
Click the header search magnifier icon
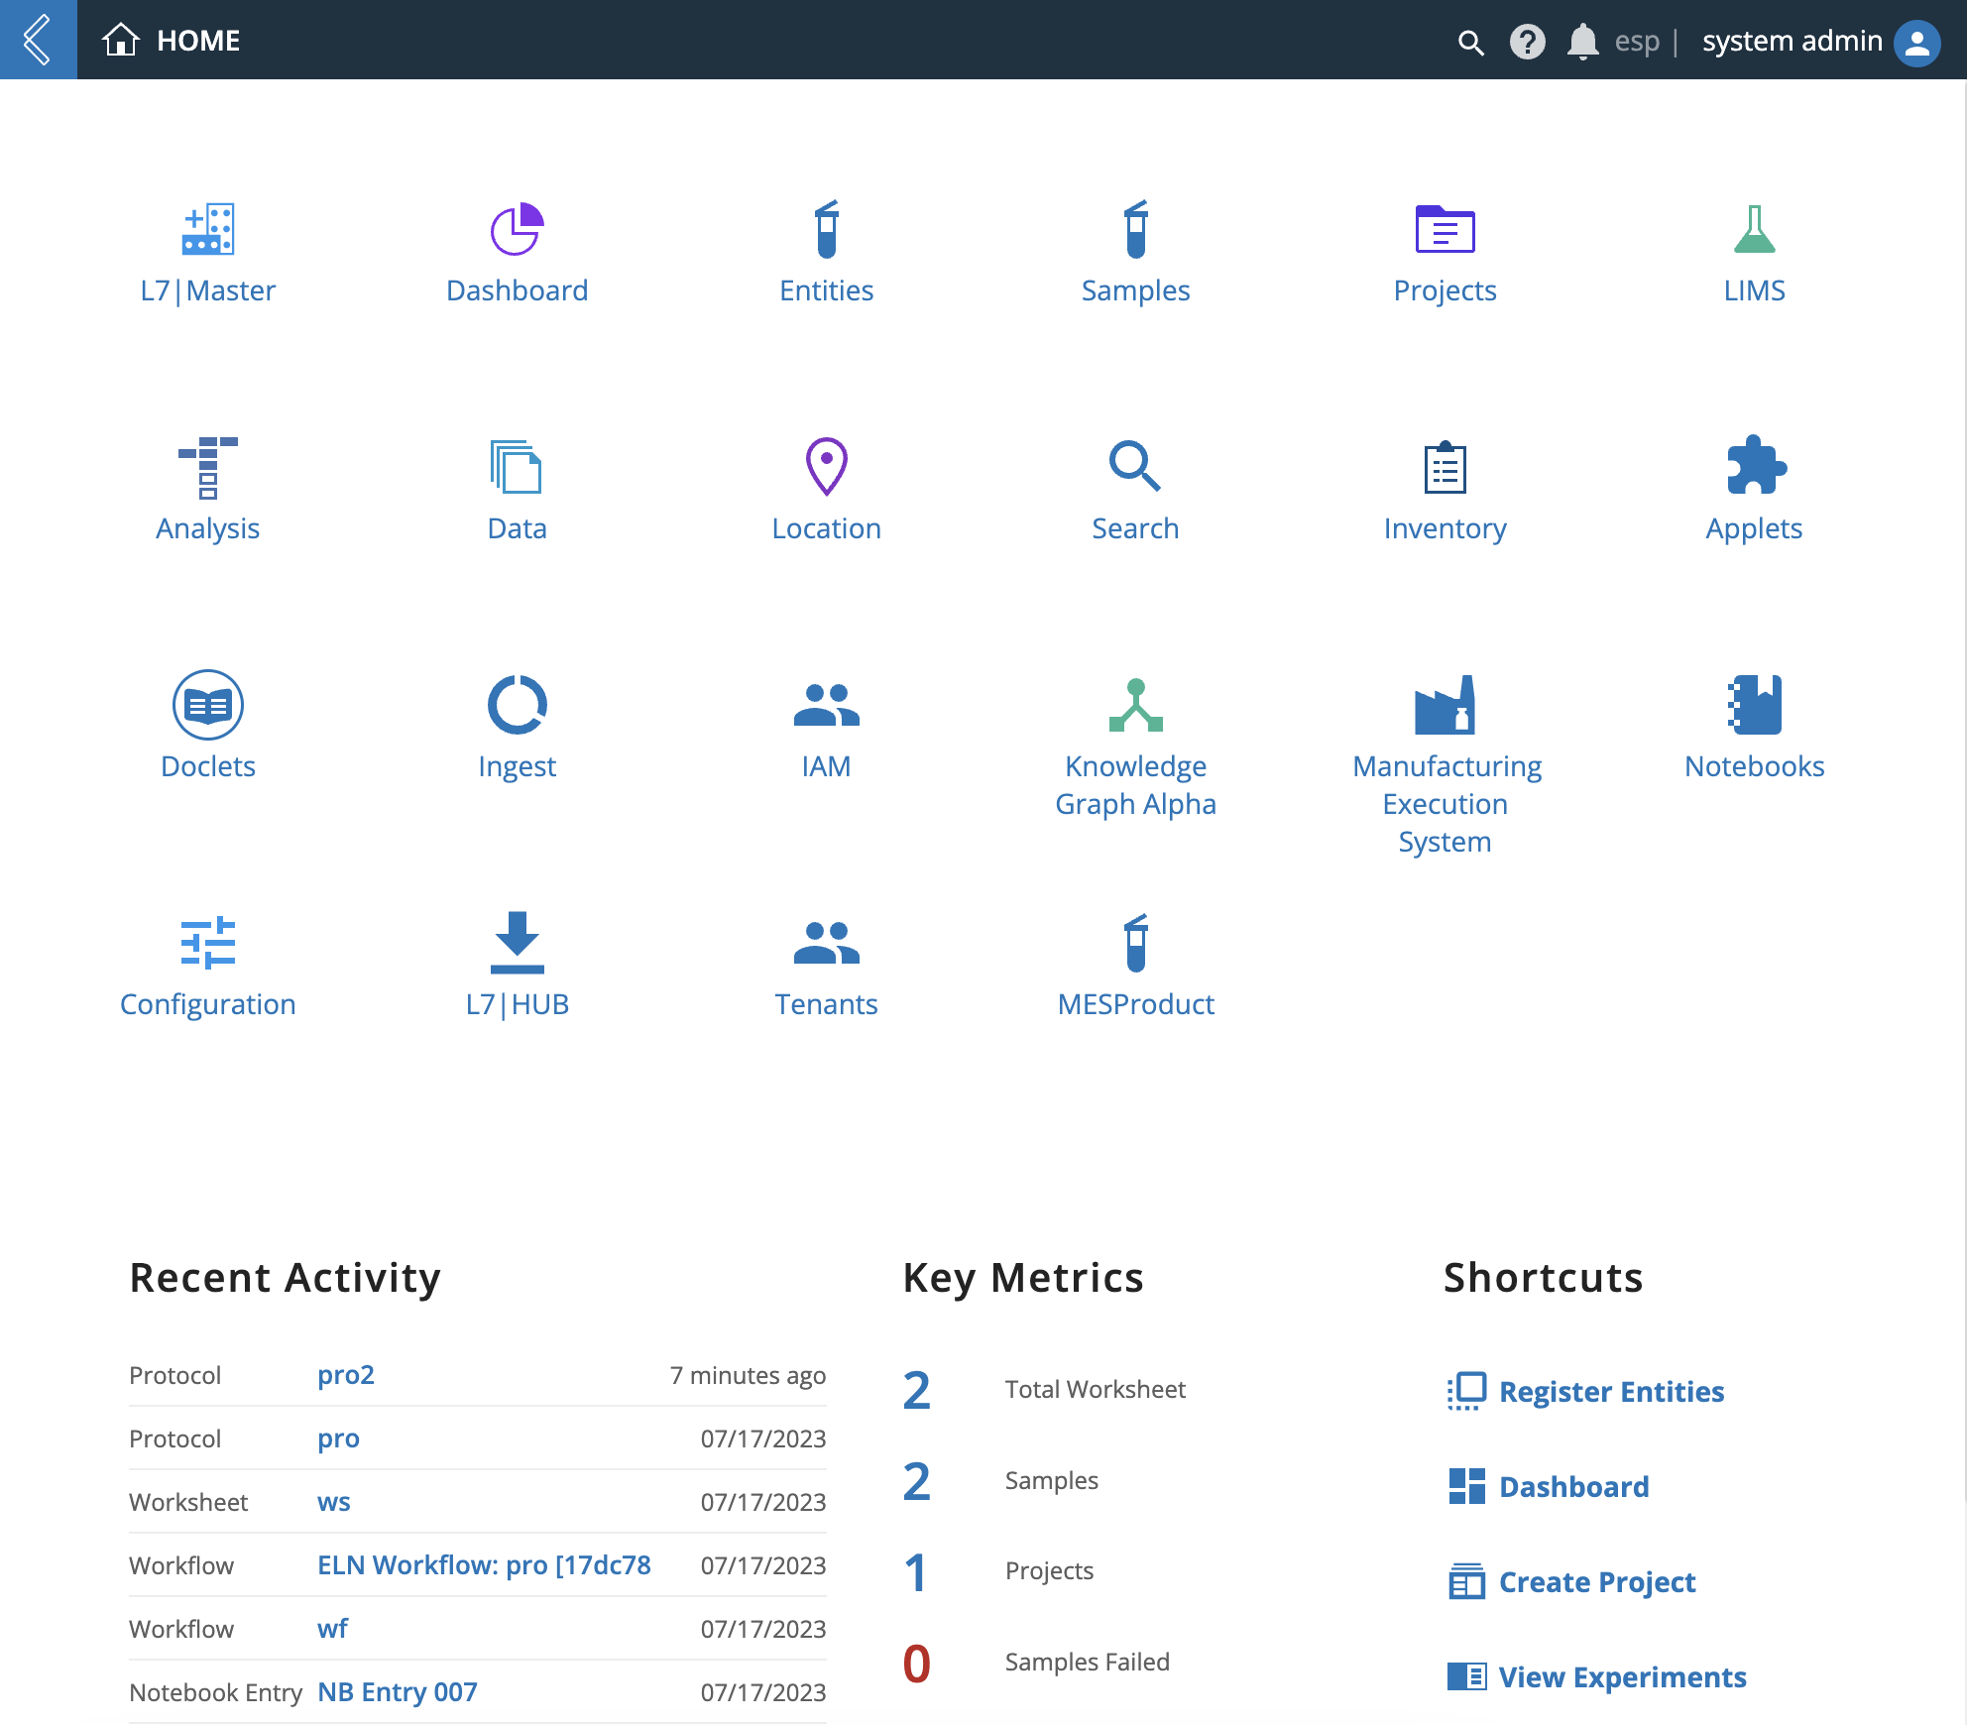coord(1471,42)
